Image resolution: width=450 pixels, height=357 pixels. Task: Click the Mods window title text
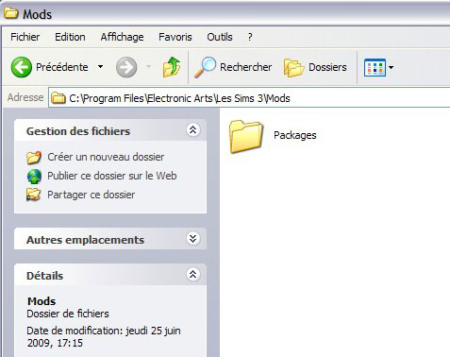(x=37, y=14)
